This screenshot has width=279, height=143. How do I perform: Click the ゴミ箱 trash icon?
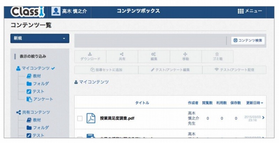(217, 54)
